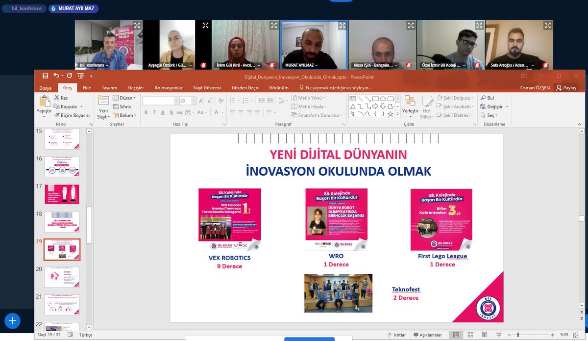Start slideshow from quick access toolbar icon
The image size is (588, 341).
pyautogui.click(x=81, y=76)
